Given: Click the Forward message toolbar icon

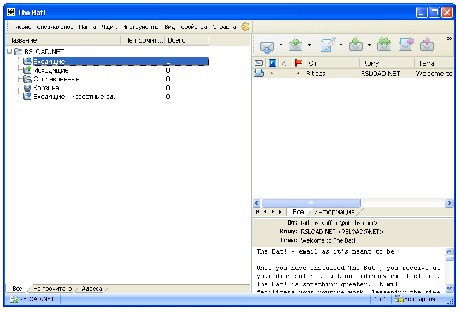Looking at the screenshot, I should (406, 45).
